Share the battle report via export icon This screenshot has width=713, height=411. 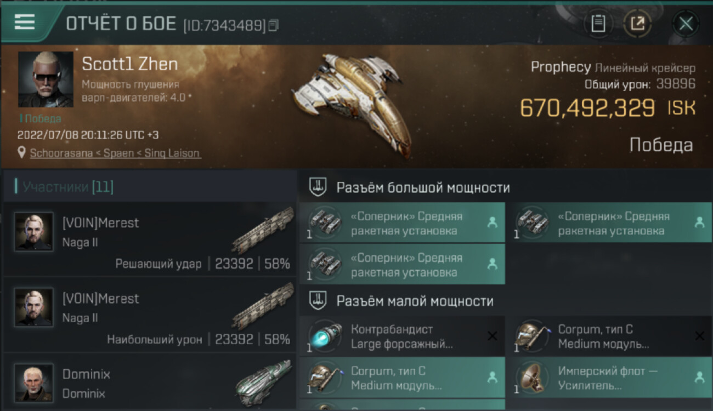[x=637, y=24]
